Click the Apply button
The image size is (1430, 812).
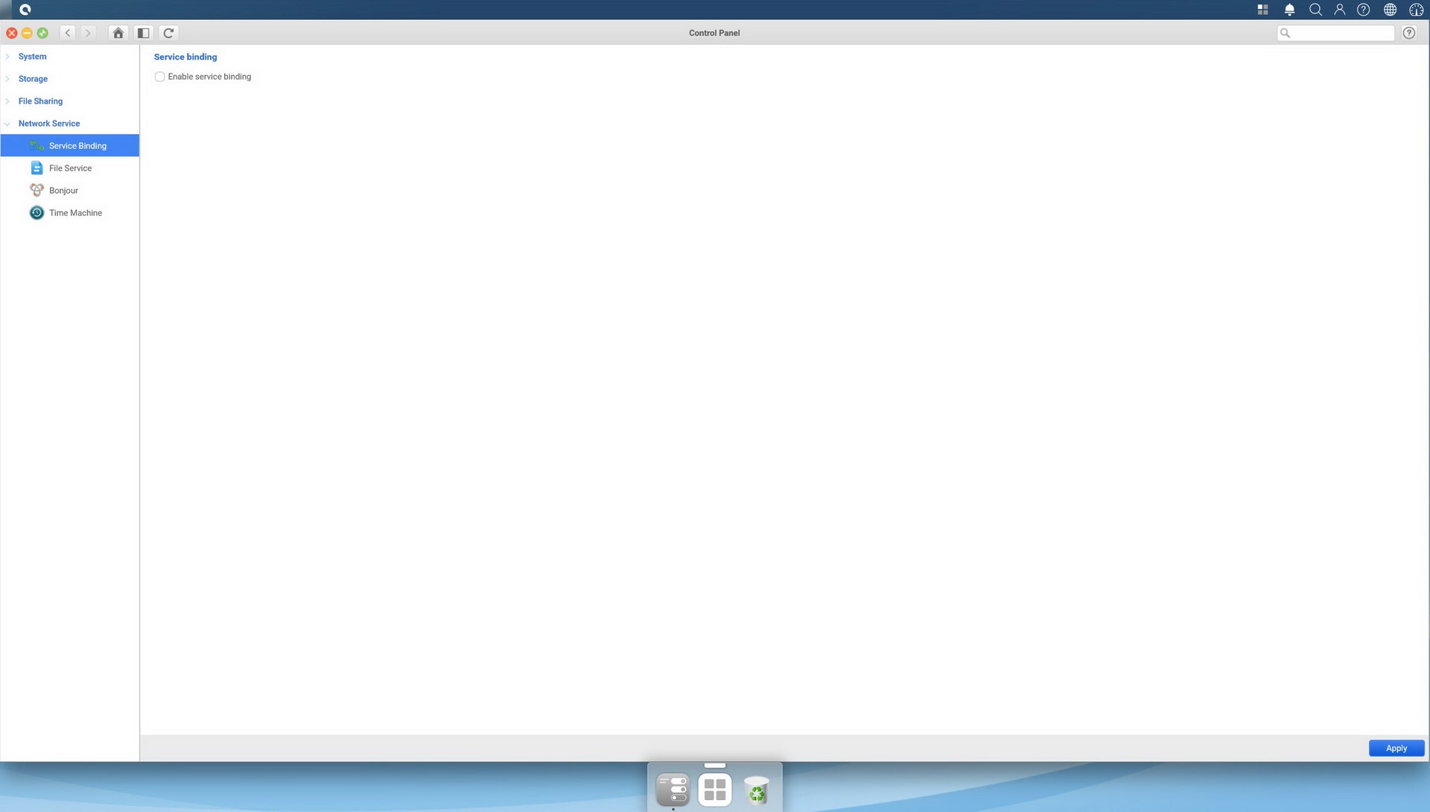click(1396, 748)
